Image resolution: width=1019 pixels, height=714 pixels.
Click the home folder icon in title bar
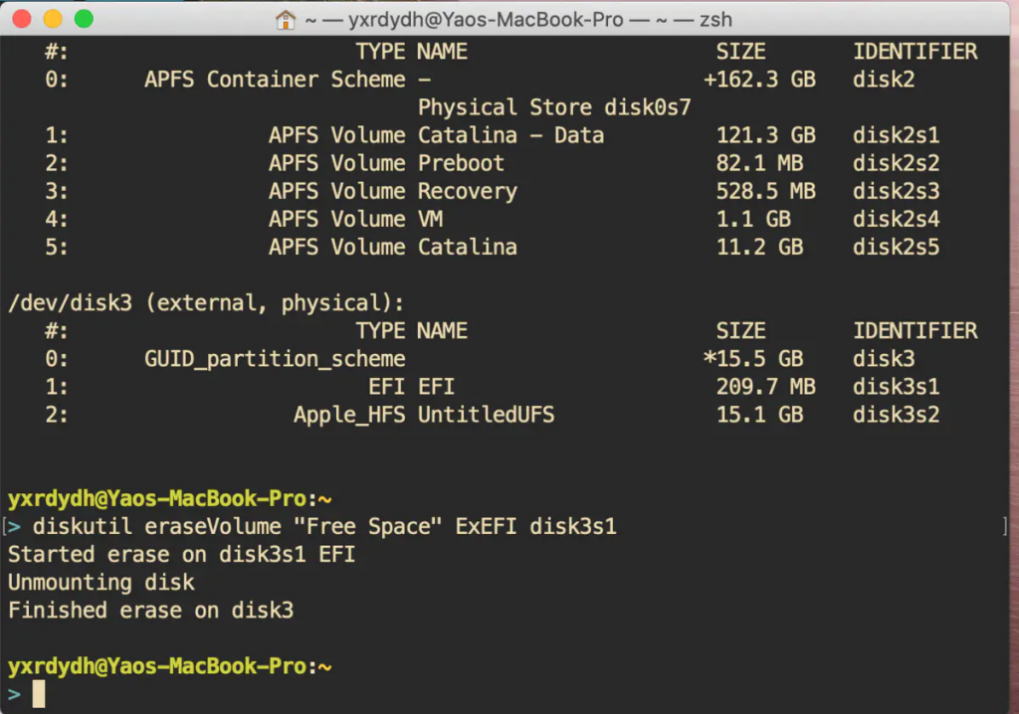[286, 20]
